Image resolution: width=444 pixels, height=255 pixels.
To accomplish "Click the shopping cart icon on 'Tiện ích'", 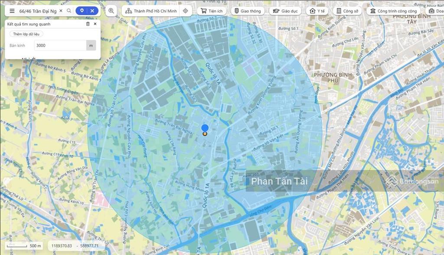I will 204,11.
